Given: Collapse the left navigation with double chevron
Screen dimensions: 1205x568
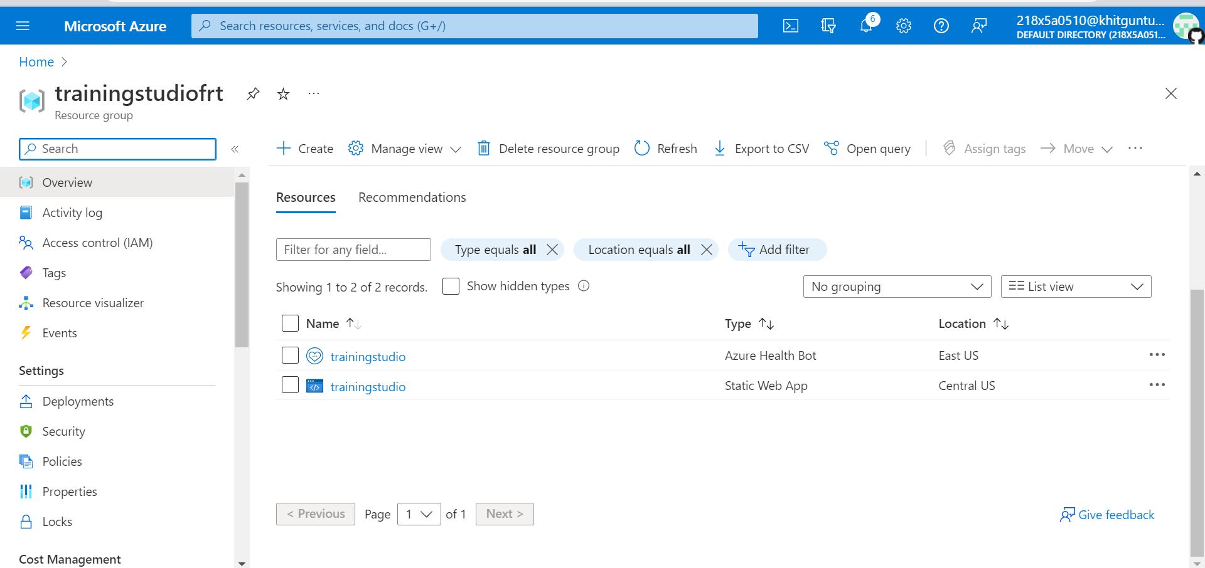Looking at the screenshot, I should (235, 149).
